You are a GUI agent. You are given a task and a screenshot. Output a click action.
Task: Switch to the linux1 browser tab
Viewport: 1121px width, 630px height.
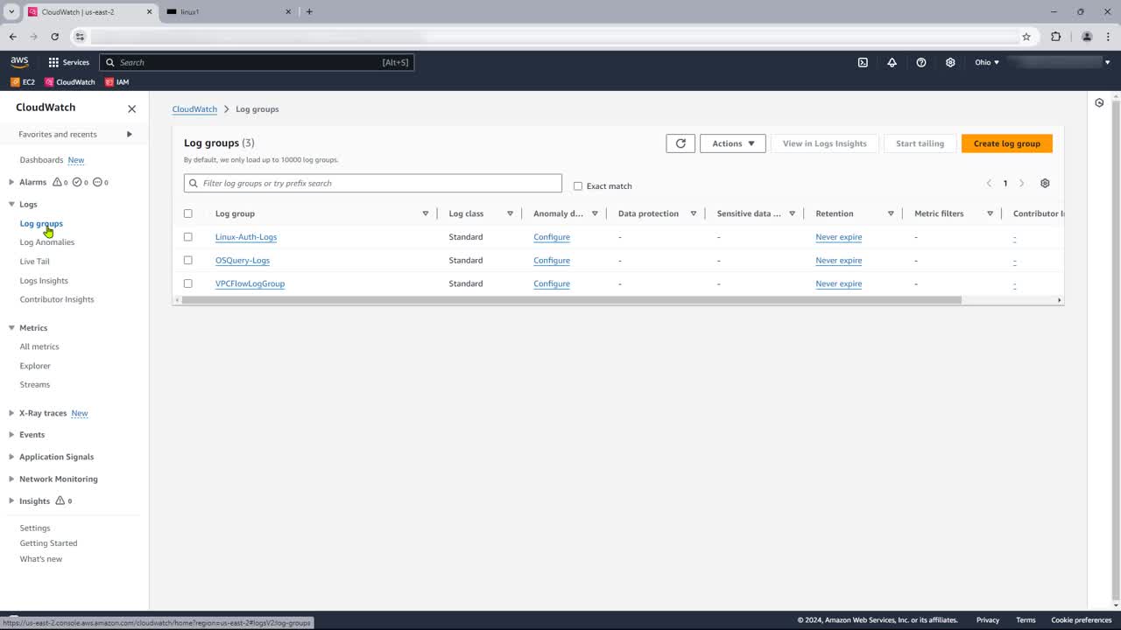tap(226, 11)
